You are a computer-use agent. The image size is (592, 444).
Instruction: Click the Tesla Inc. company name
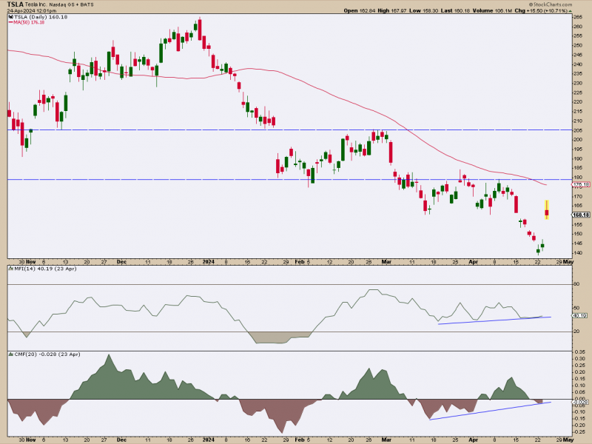[x=36, y=5]
